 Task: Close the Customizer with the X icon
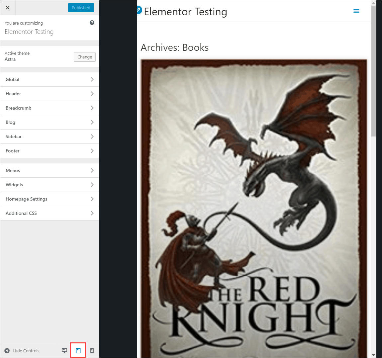coord(8,8)
